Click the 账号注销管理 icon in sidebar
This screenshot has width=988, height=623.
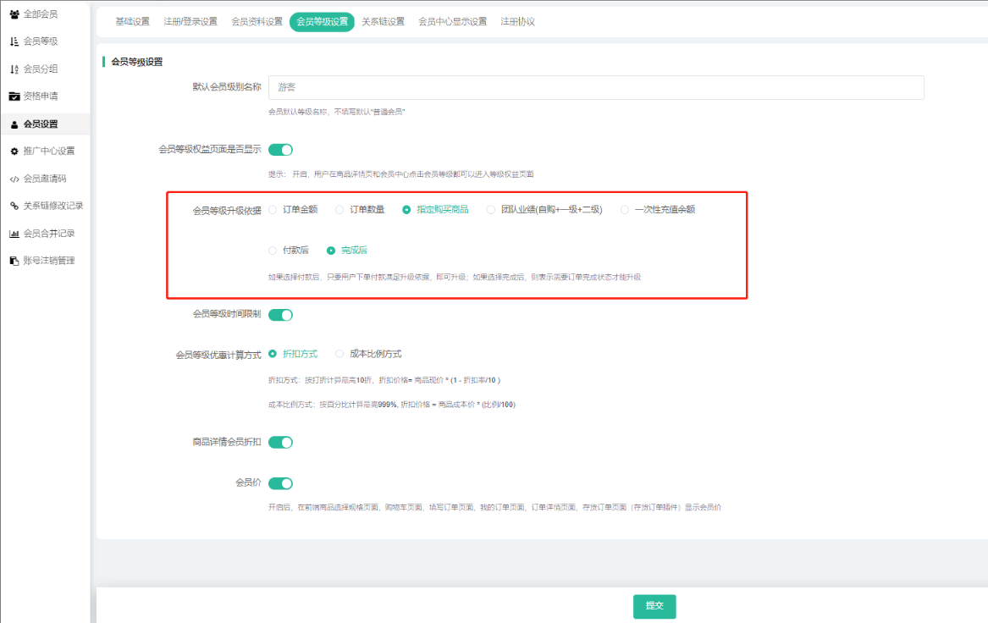(x=14, y=261)
